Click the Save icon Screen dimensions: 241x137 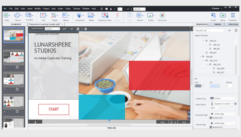[x=129, y=15]
